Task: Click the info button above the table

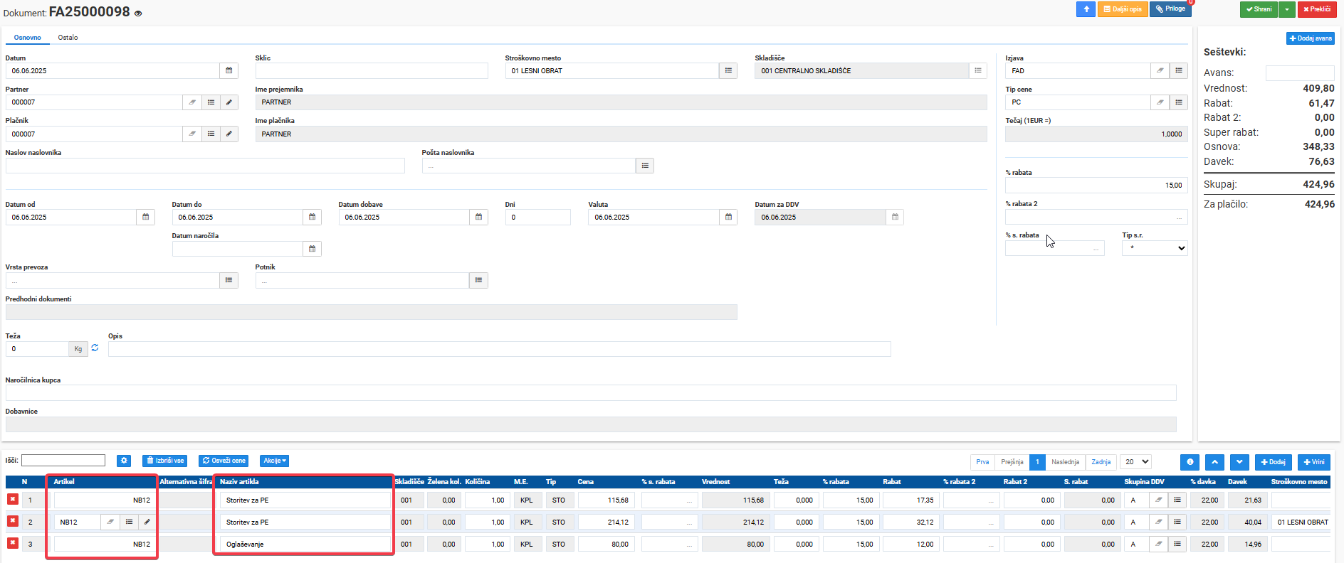Action: (x=1190, y=462)
